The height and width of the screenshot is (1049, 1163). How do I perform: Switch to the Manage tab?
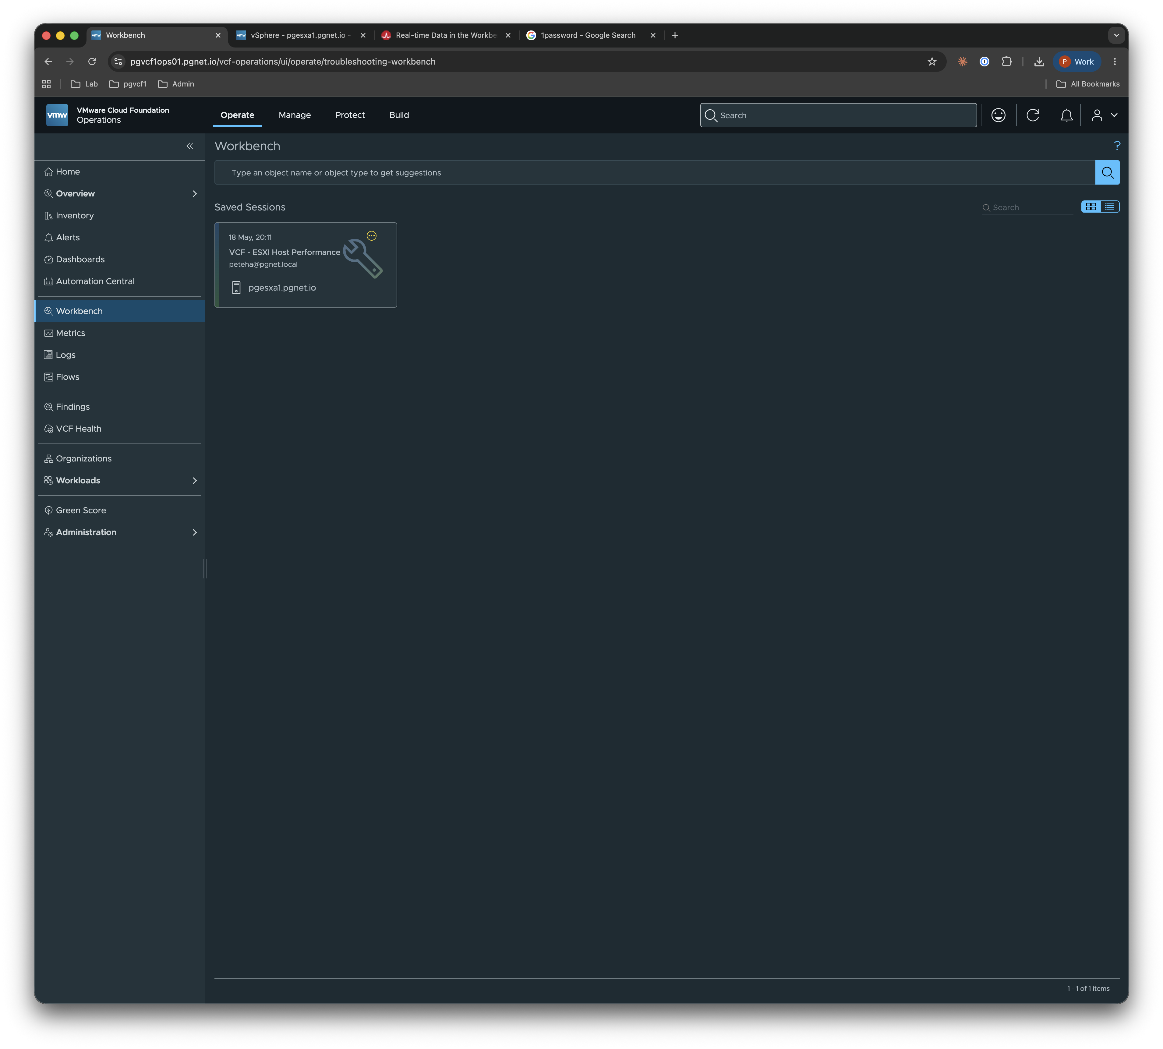[x=295, y=115]
